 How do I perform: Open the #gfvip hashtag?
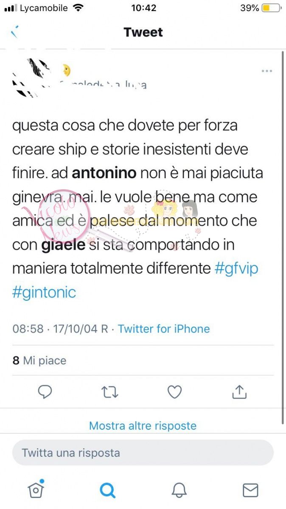coord(236,268)
